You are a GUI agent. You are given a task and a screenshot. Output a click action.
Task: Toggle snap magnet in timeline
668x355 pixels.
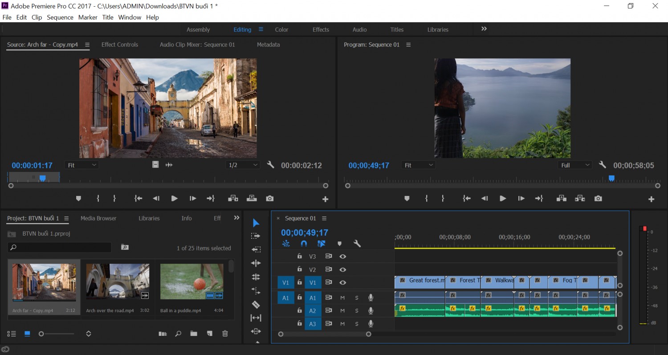point(304,244)
